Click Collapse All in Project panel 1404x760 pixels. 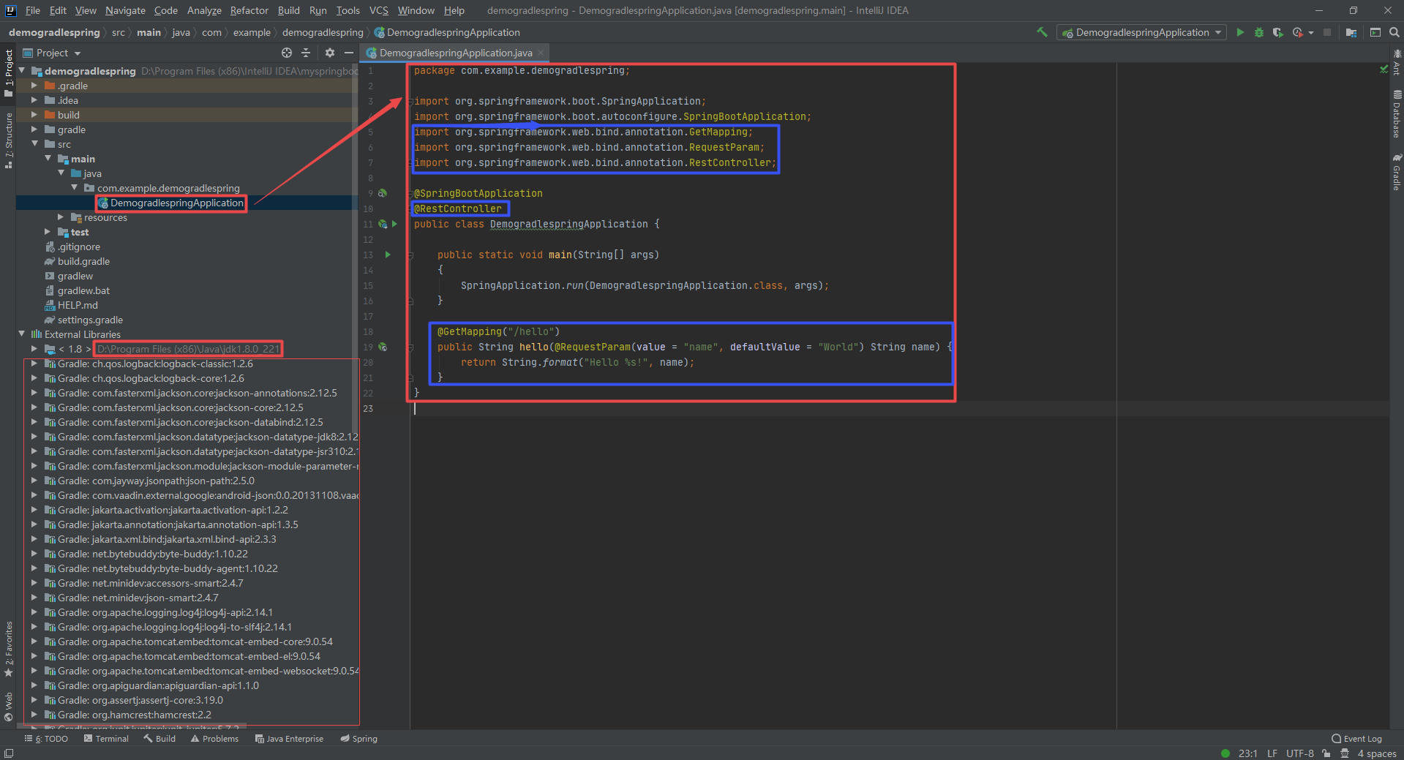(306, 53)
